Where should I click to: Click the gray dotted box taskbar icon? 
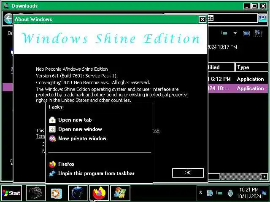(36, 193)
